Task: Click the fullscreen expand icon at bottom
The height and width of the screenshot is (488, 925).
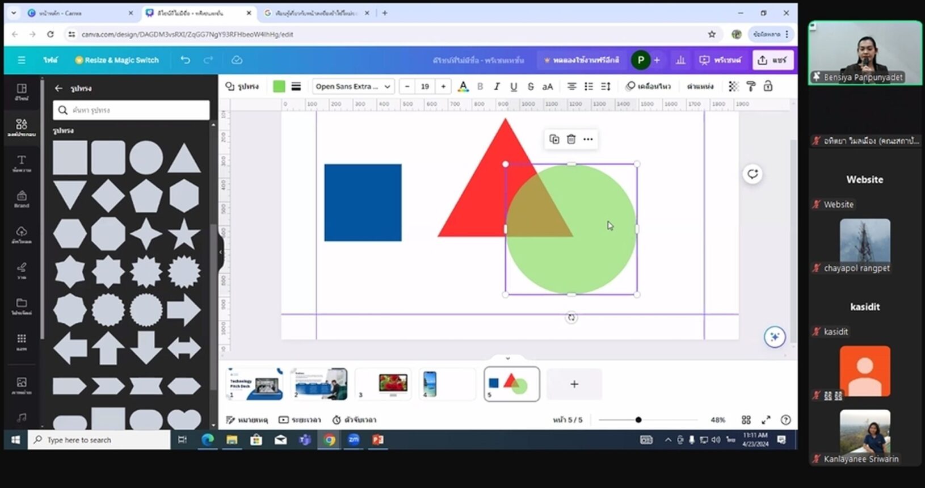Action: click(x=766, y=420)
